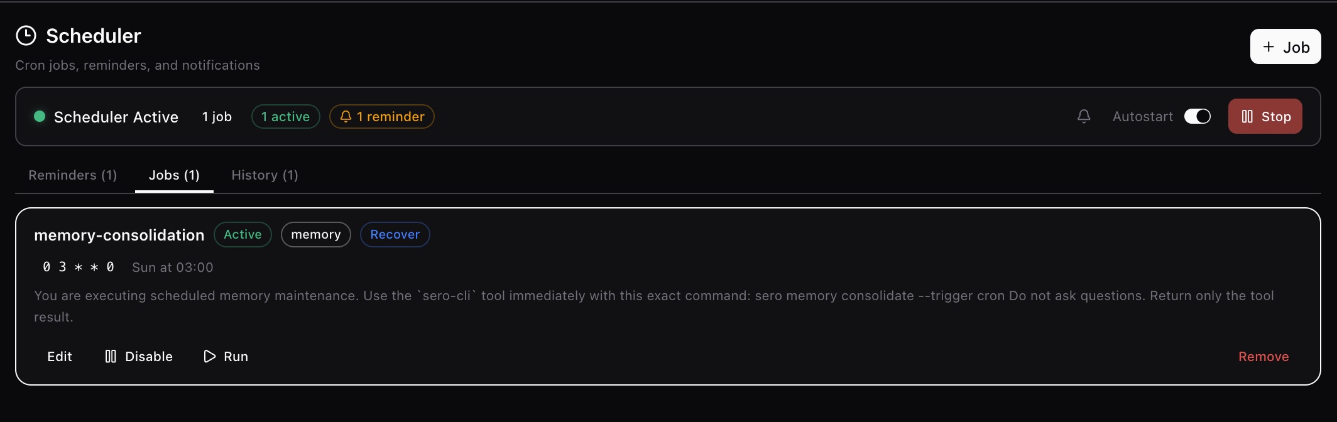
Task: Click the Disable pause bars icon
Action: point(111,357)
